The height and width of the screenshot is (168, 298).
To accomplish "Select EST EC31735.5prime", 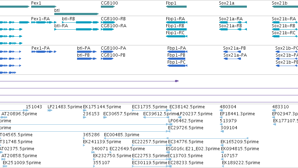I will pyautogui.click(x=150, y=107).
